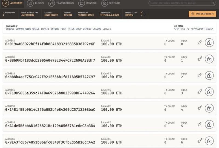Viewport: 219px width, 148px height.
Task: Click the mining status spinner icon
Action: click(x=143, y=14)
